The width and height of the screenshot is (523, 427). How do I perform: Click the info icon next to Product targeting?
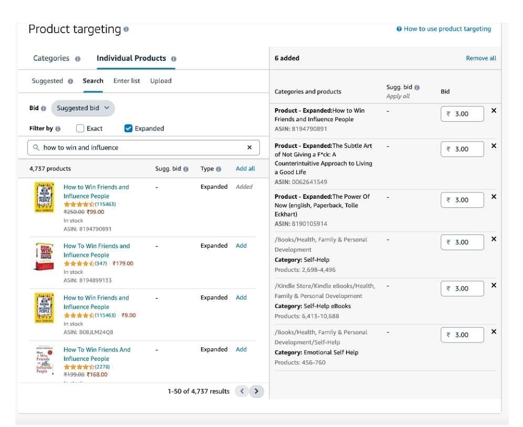click(x=126, y=29)
